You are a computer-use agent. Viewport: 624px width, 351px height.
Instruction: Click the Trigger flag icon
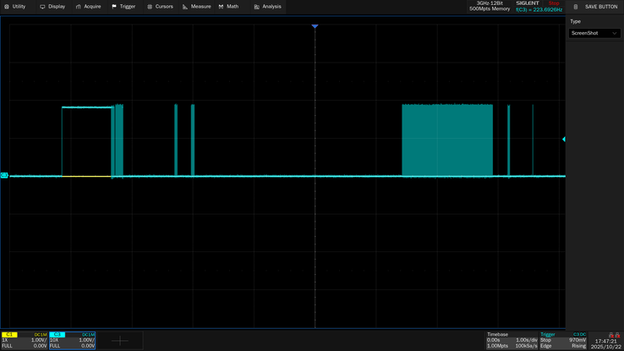click(x=114, y=7)
